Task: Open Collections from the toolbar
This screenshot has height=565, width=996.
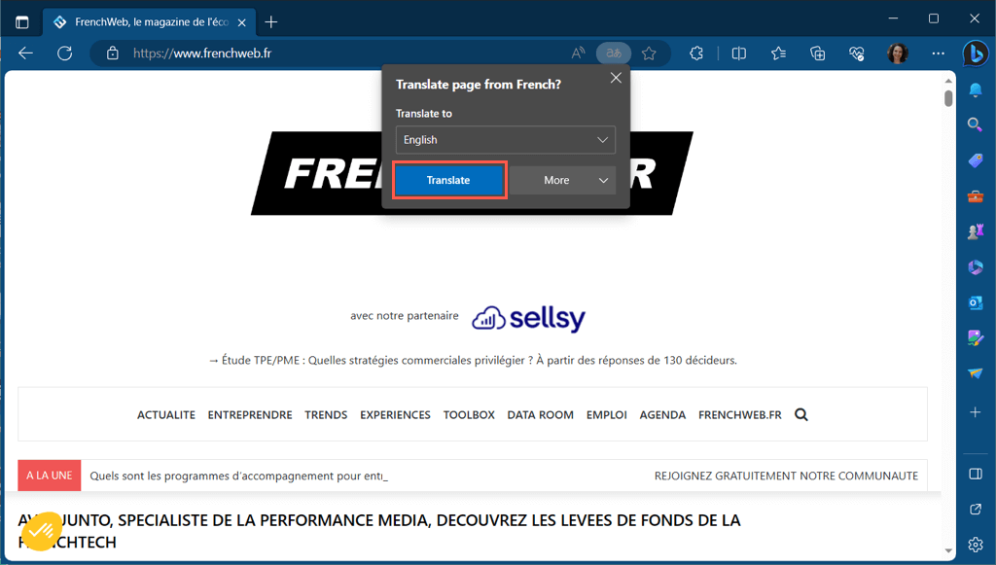Action: tap(817, 53)
